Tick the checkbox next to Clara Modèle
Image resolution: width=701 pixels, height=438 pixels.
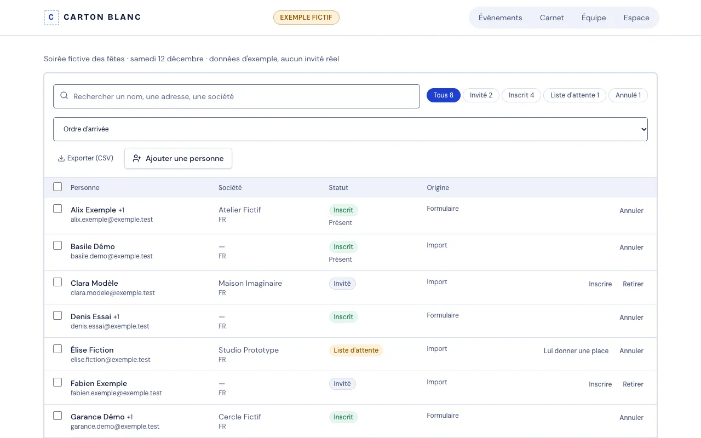[58, 282]
